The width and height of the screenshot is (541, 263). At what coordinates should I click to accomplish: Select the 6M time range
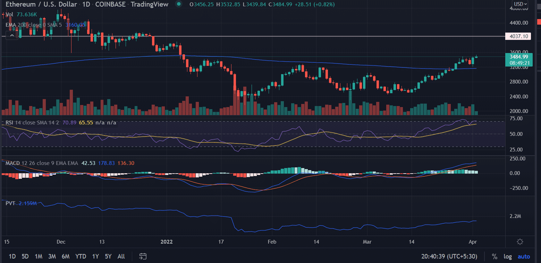(66, 256)
